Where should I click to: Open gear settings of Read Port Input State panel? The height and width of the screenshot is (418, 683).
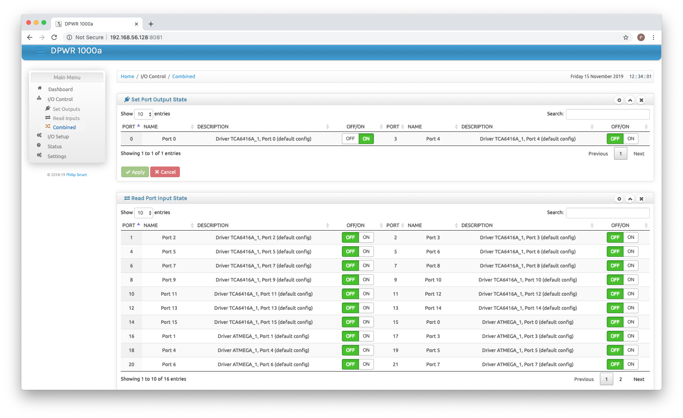click(619, 199)
